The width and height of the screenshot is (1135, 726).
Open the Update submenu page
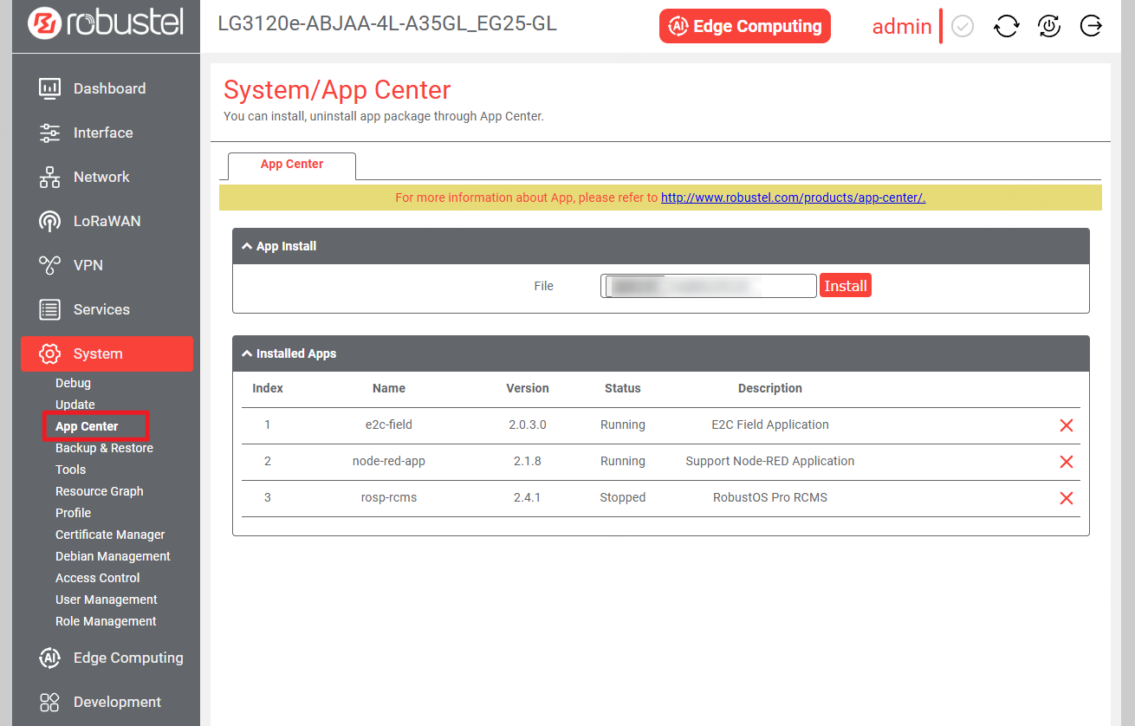point(75,405)
